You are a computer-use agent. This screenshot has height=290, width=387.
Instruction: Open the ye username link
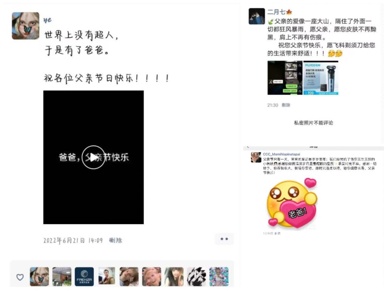(x=47, y=20)
